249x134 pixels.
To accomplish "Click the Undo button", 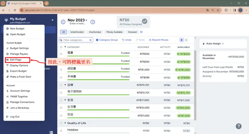I will click(127, 40).
